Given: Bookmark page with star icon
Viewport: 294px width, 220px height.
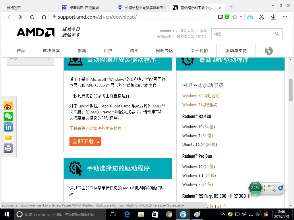Looking at the screenshot, I should pyautogui.click(x=235, y=17).
